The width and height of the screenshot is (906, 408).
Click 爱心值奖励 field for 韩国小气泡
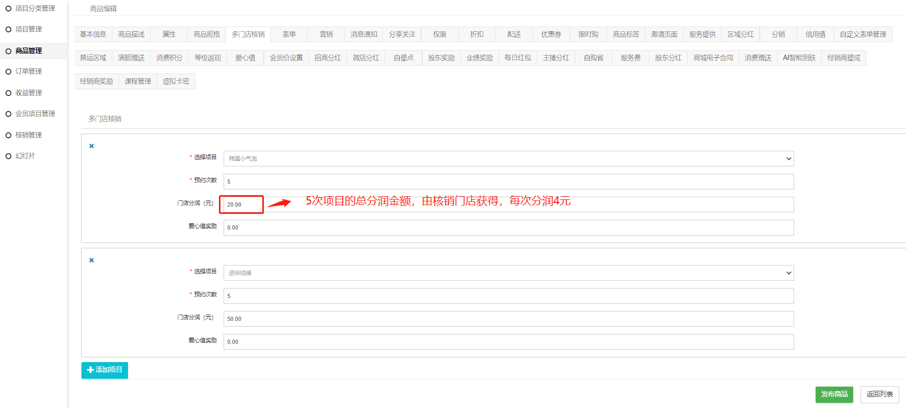coord(508,227)
